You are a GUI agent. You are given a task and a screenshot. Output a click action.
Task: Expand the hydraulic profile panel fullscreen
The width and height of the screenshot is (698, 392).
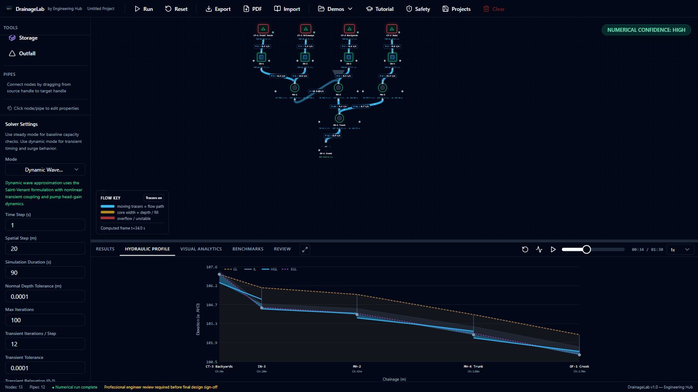point(305,249)
